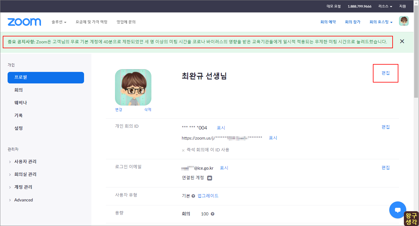Open 요금제 및 가격 책정 page

coord(92,22)
